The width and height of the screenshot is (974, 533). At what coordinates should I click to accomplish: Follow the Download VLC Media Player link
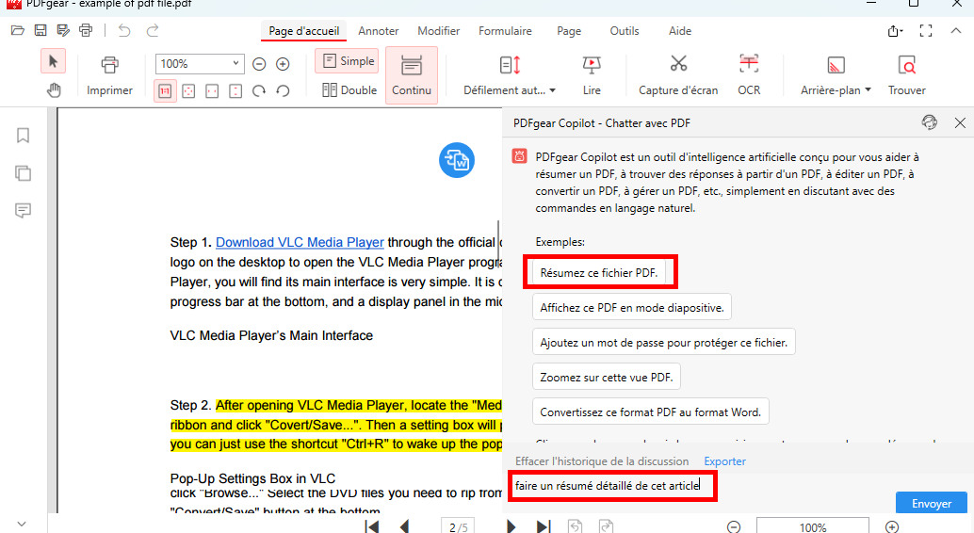tap(300, 242)
